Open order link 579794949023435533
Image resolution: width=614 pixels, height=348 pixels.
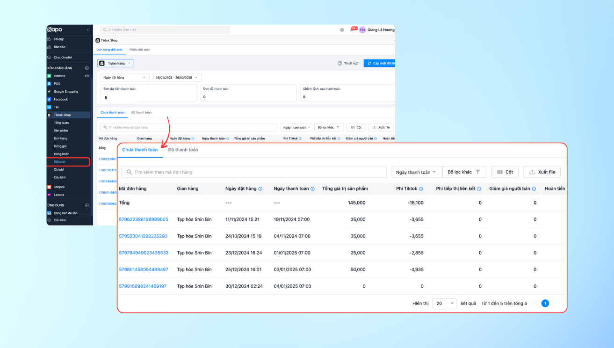click(144, 253)
